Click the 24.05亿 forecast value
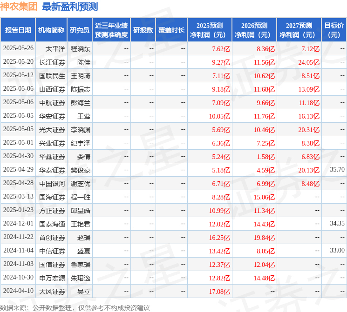Image resolution: width=347 pixels, height=312 pixels. click(x=309, y=62)
